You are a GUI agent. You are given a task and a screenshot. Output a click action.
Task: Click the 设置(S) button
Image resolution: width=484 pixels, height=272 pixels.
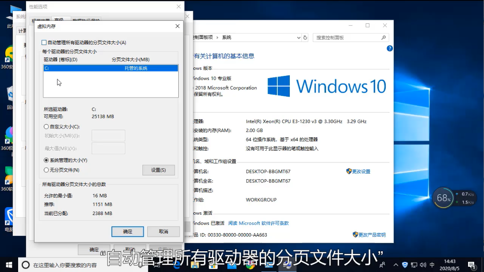tap(158, 170)
